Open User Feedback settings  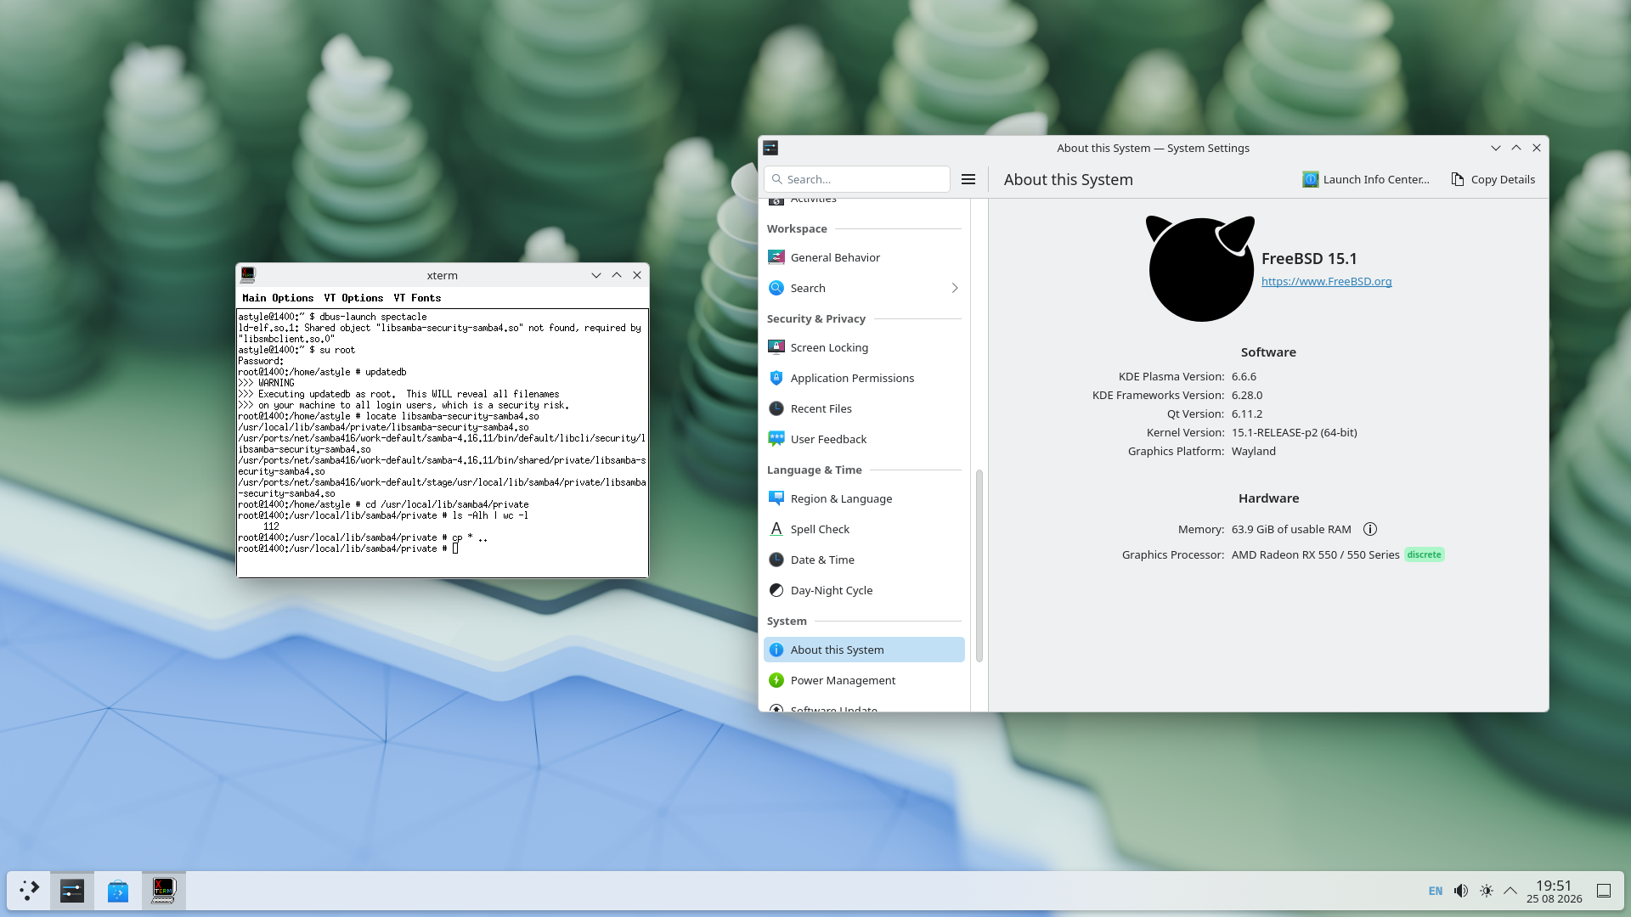[x=864, y=439]
